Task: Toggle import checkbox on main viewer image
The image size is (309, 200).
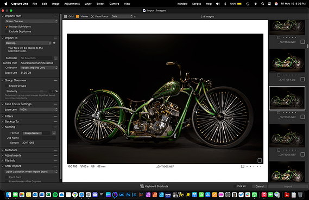Action: point(260,160)
